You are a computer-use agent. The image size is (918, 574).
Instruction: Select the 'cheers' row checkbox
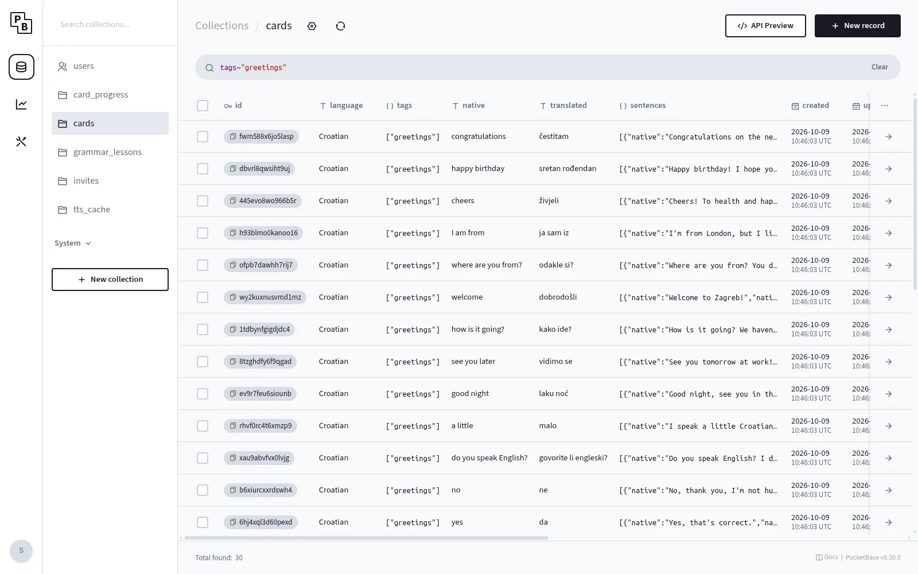point(203,201)
